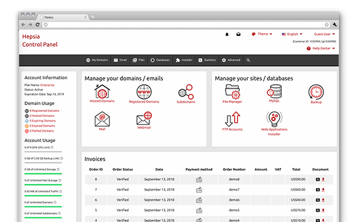Expand the Theme dropdown
The width and height of the screenshot is (356, 222).
(x=262, y=34)
